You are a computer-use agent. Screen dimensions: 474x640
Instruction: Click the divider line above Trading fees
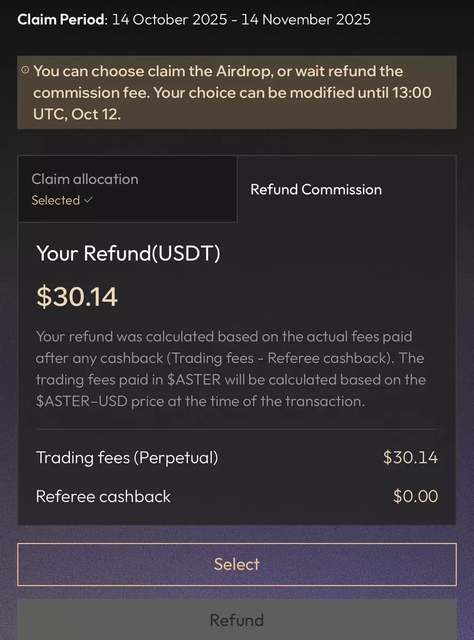237,429
